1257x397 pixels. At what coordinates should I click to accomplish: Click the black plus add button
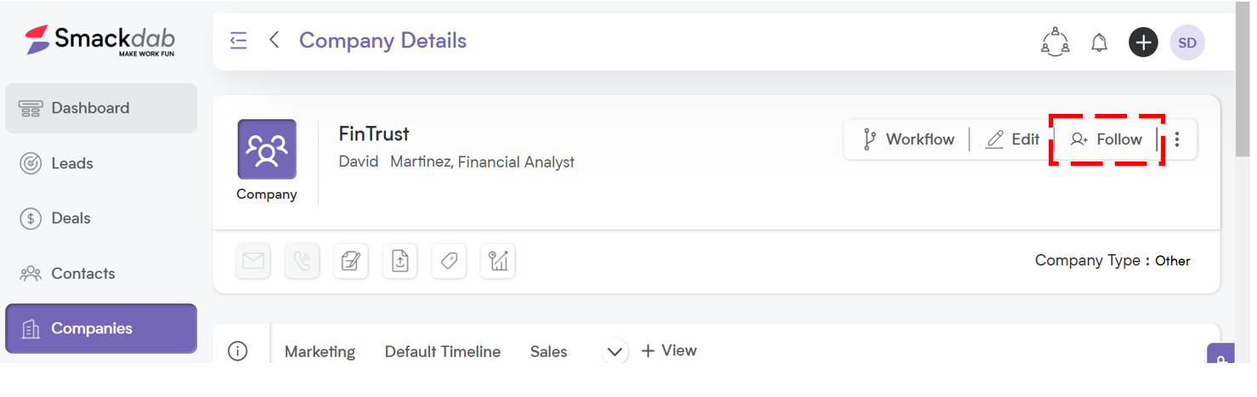[x=1143, y=43]
